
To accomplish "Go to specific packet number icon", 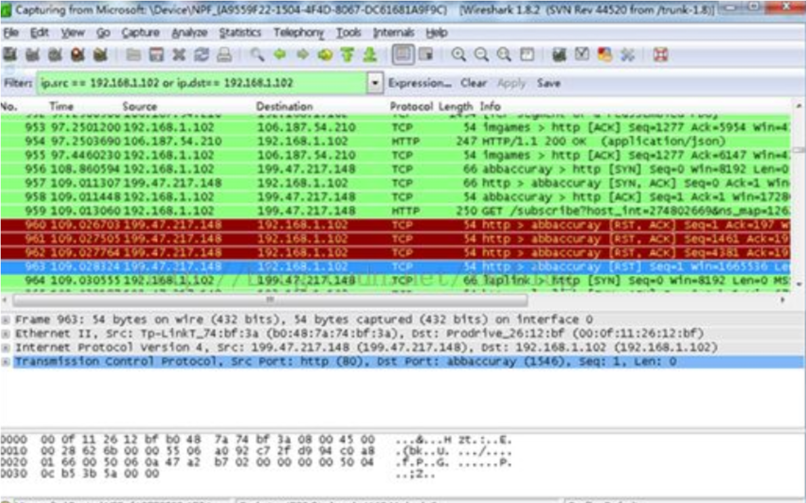I will [x=325, y=54].
